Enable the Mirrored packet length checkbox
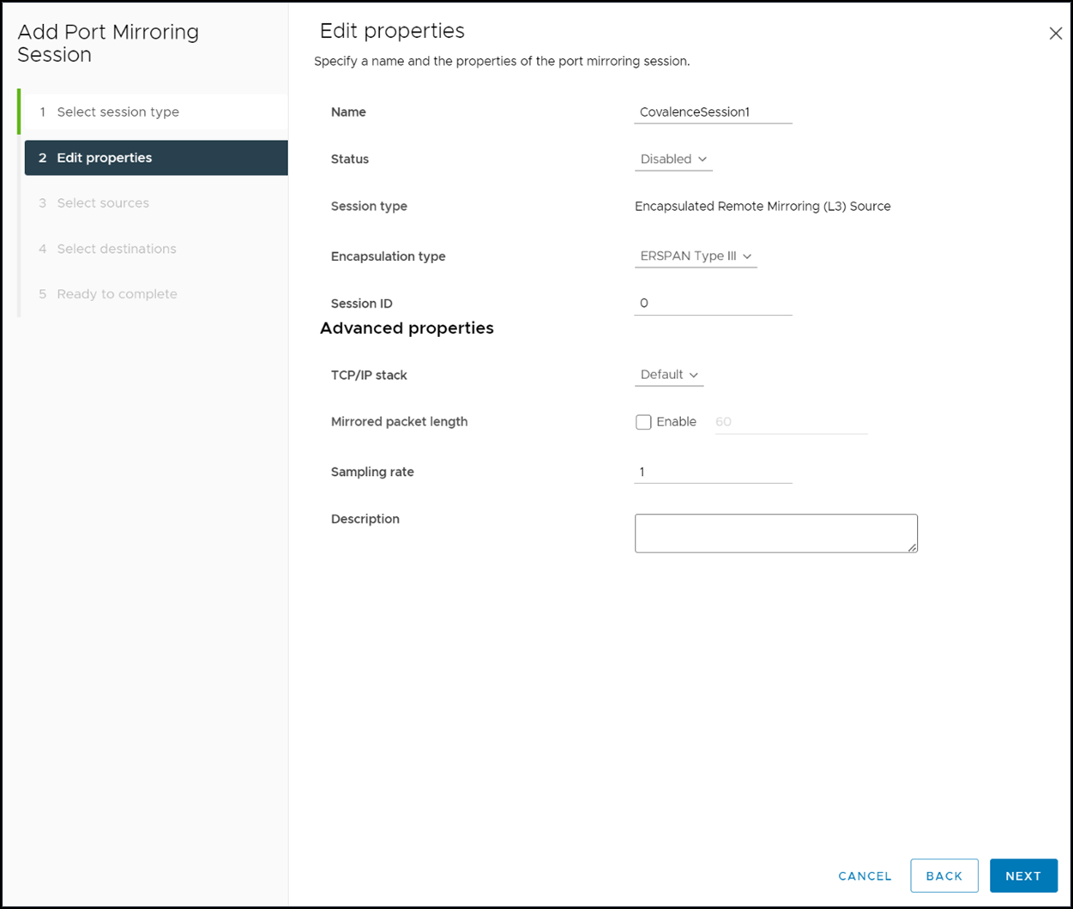This screenshot has width=1073, height=909. pyautogui.click(x=643, y=422)
